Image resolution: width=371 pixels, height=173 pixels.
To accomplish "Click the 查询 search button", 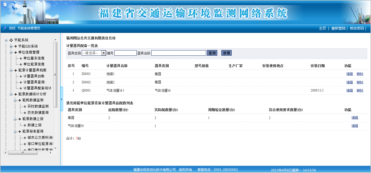I will [212, 53].
